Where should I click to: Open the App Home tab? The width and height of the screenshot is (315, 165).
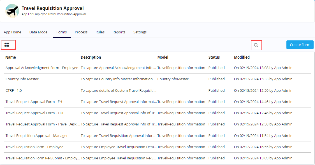(x=12, y=32)
